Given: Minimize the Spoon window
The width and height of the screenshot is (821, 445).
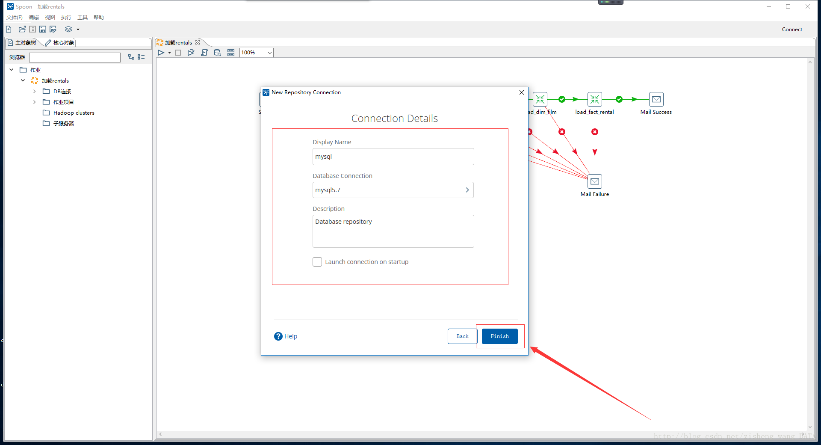Looking at the screenshot, I should pyautogui.click(x=769, y=6).
